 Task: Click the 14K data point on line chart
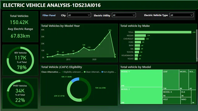pyautogui.click(x=84, y=47)
